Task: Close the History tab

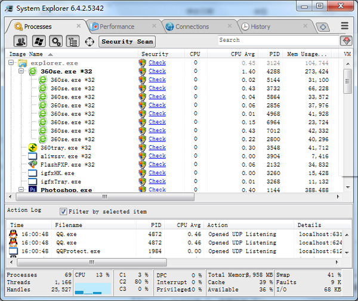Action: [305, 26]
